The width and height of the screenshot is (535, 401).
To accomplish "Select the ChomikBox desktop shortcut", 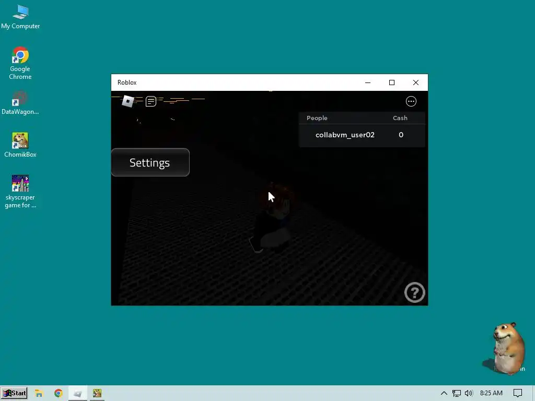I will click(x=20, y=145).
